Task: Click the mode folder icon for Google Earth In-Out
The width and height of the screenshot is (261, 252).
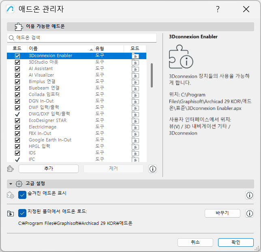Action: click(x=135, y=140)
